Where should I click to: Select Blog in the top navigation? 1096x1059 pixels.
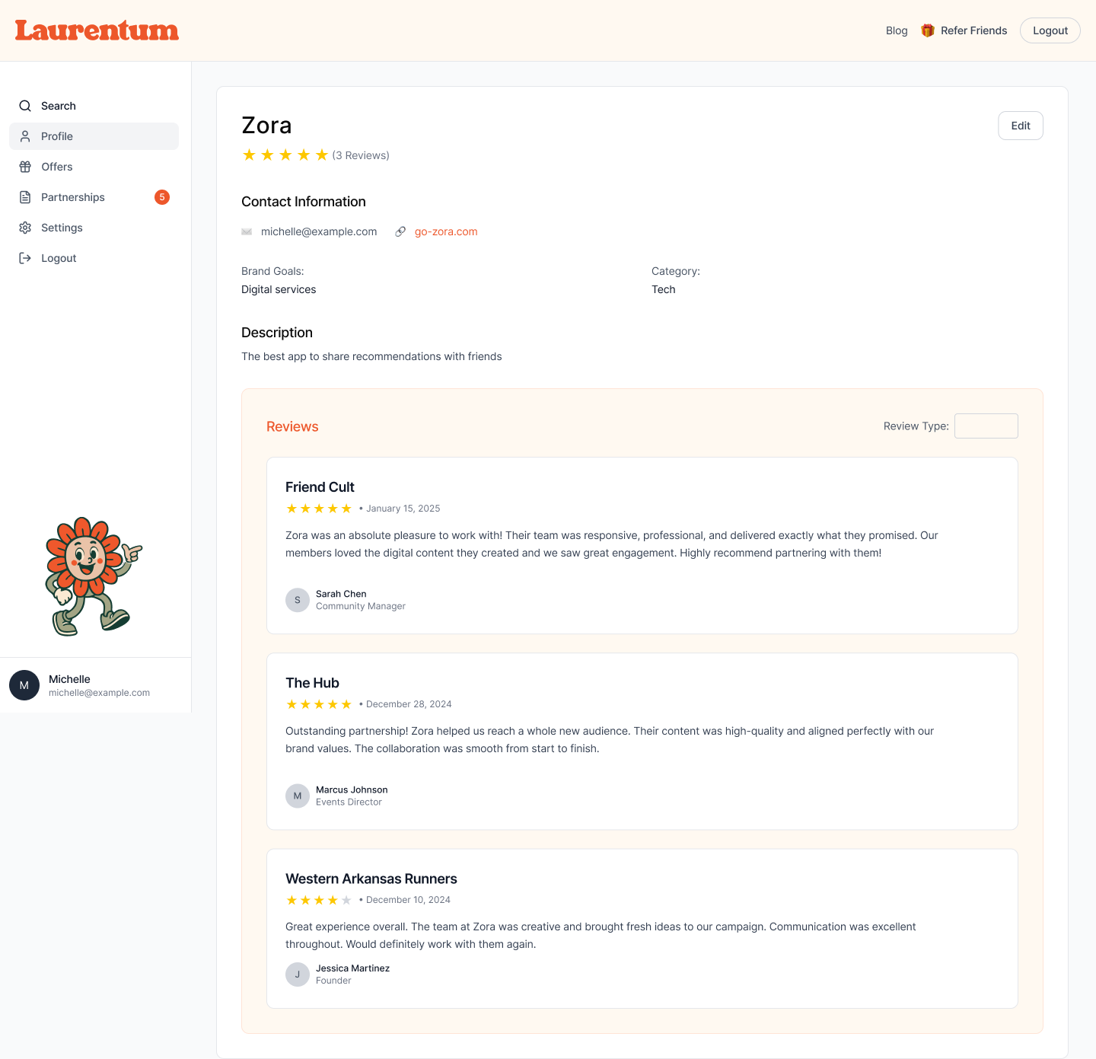pyautogui.click(x=896, y=30)
